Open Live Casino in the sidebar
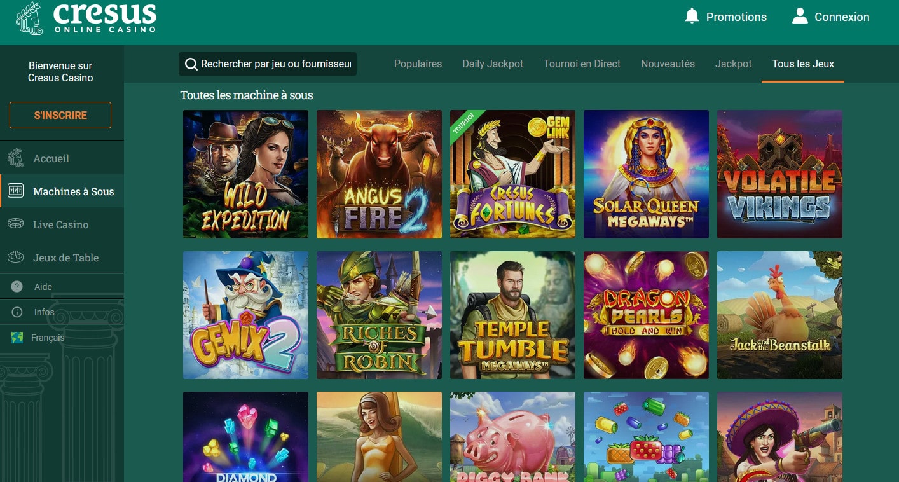The image size is (899, 482). [62, 224]
